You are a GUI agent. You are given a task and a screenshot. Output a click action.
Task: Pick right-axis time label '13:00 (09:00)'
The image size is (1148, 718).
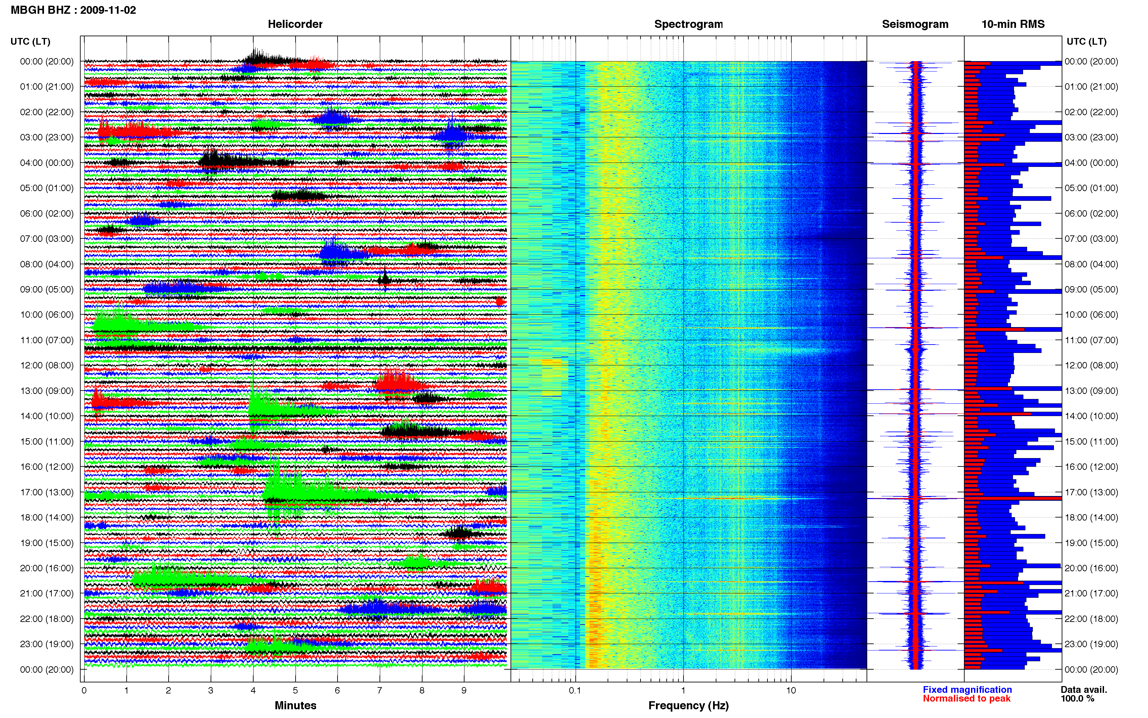[1091, 391]
